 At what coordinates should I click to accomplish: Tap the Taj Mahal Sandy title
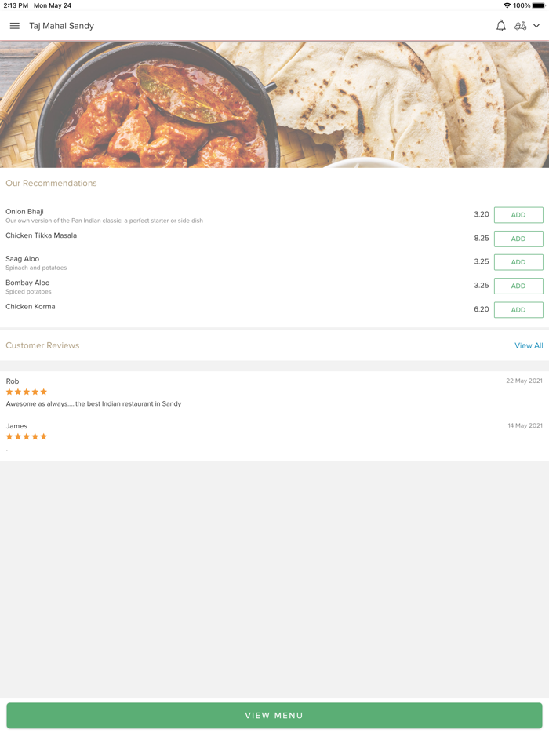tap(61, 26)
